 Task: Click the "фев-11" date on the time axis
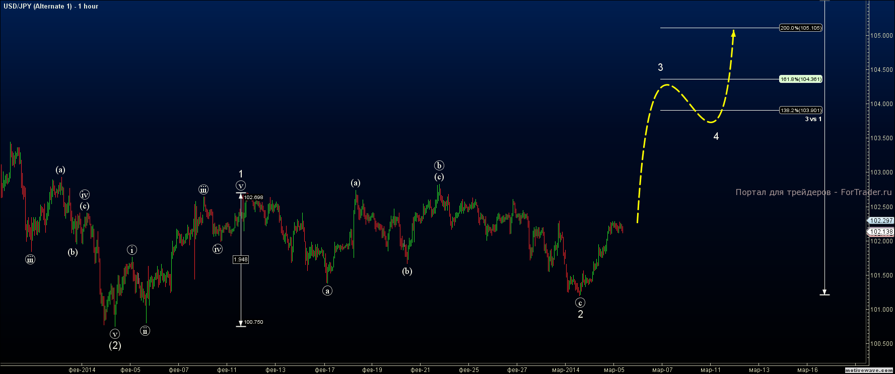(x=227, y=370)
